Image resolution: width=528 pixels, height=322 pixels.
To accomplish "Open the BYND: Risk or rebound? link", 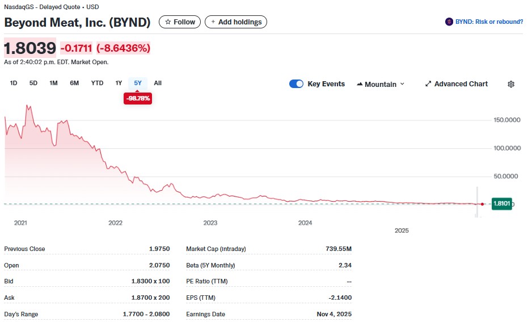I will coord(489,22).
